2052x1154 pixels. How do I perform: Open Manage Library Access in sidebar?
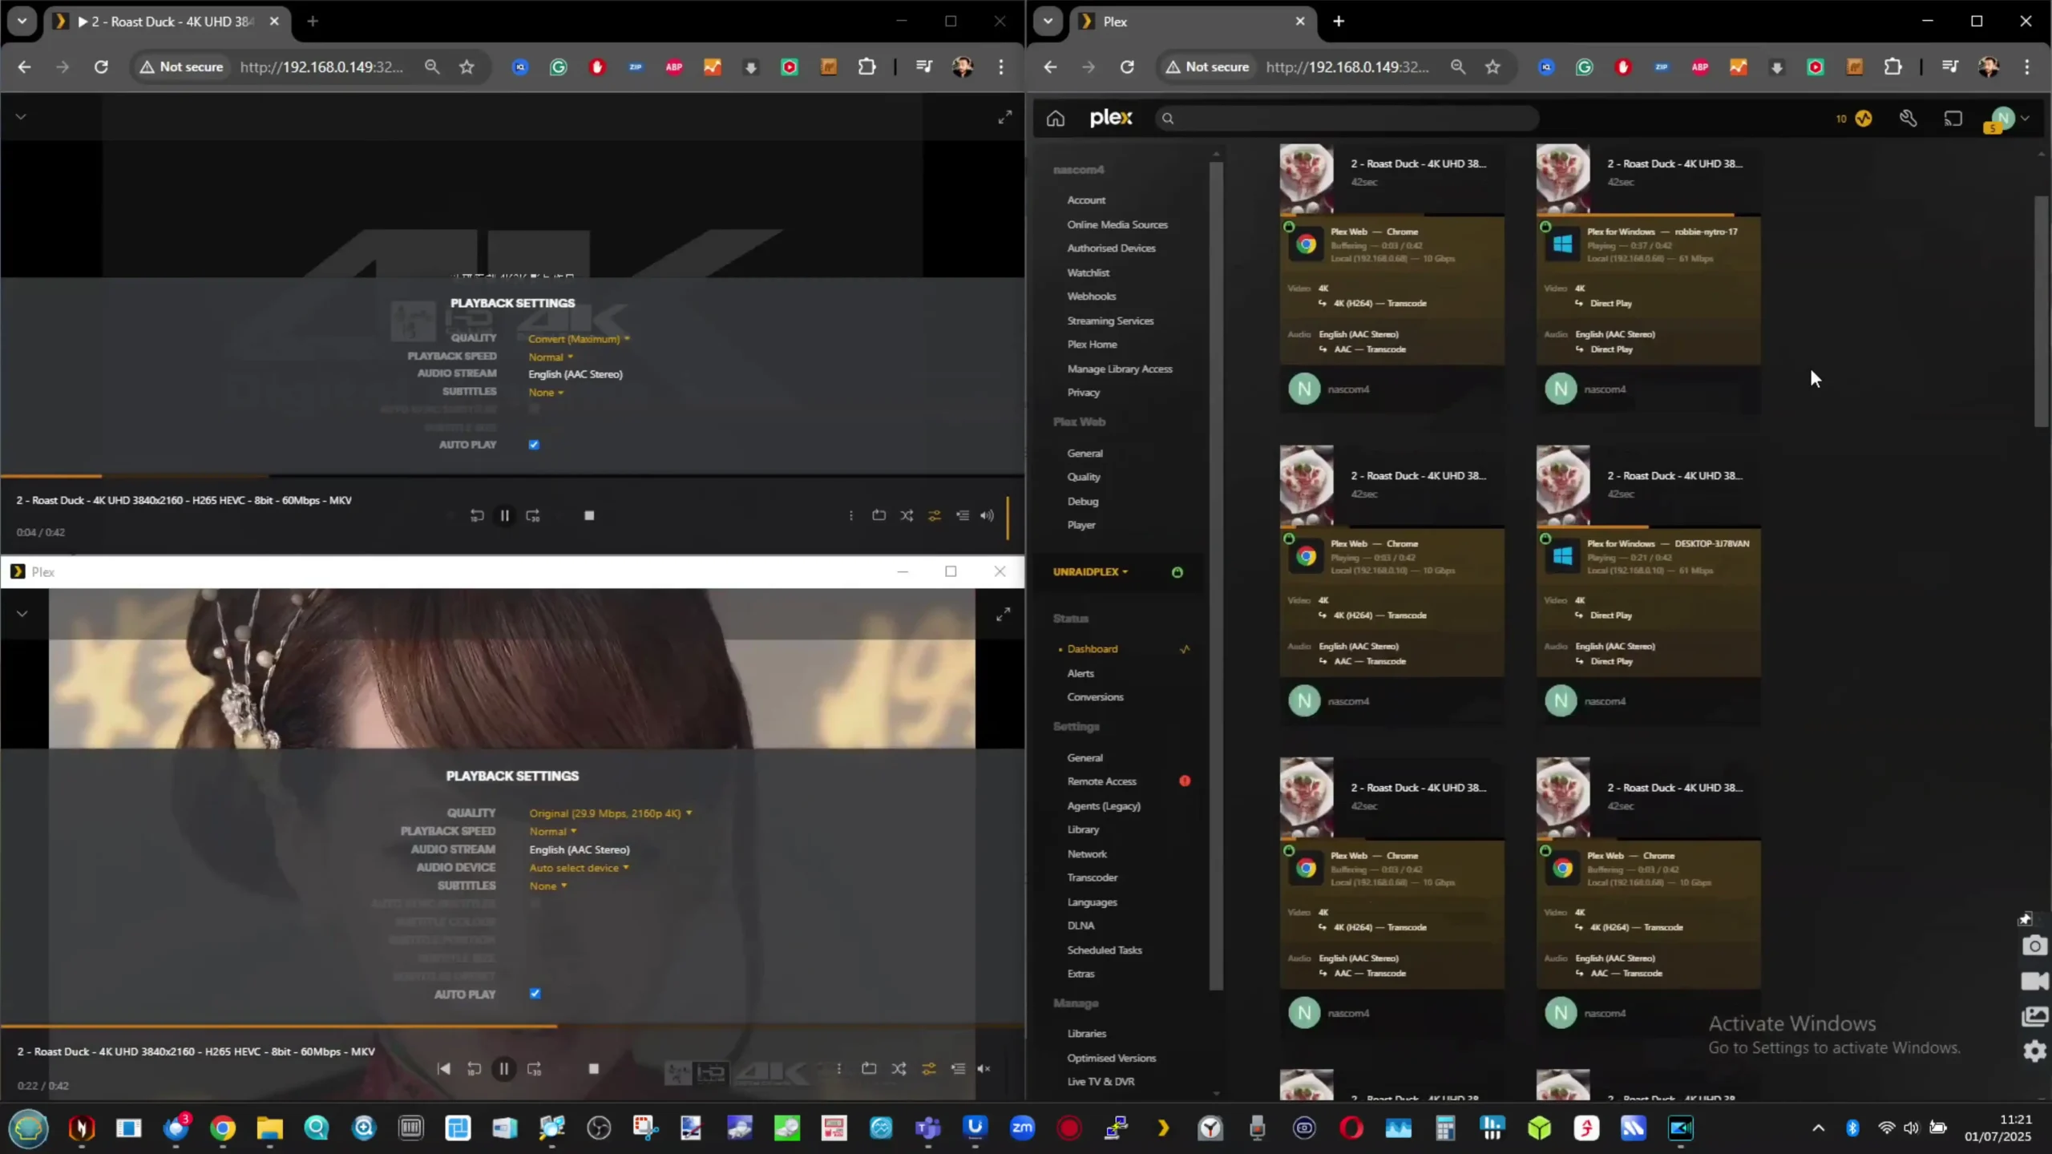tap(1119, 369)
